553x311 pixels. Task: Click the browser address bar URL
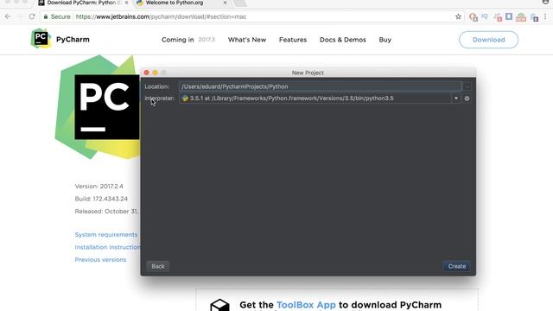[161, 16]
